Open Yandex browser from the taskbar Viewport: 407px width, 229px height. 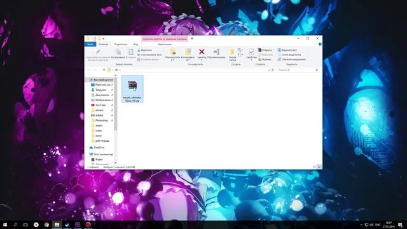tap(36, 225)
